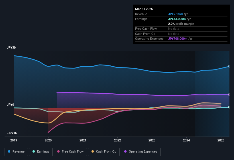Toggle the Free Cash Flow legend button
The width and height of the screenshot is (234, 160).
70,152
